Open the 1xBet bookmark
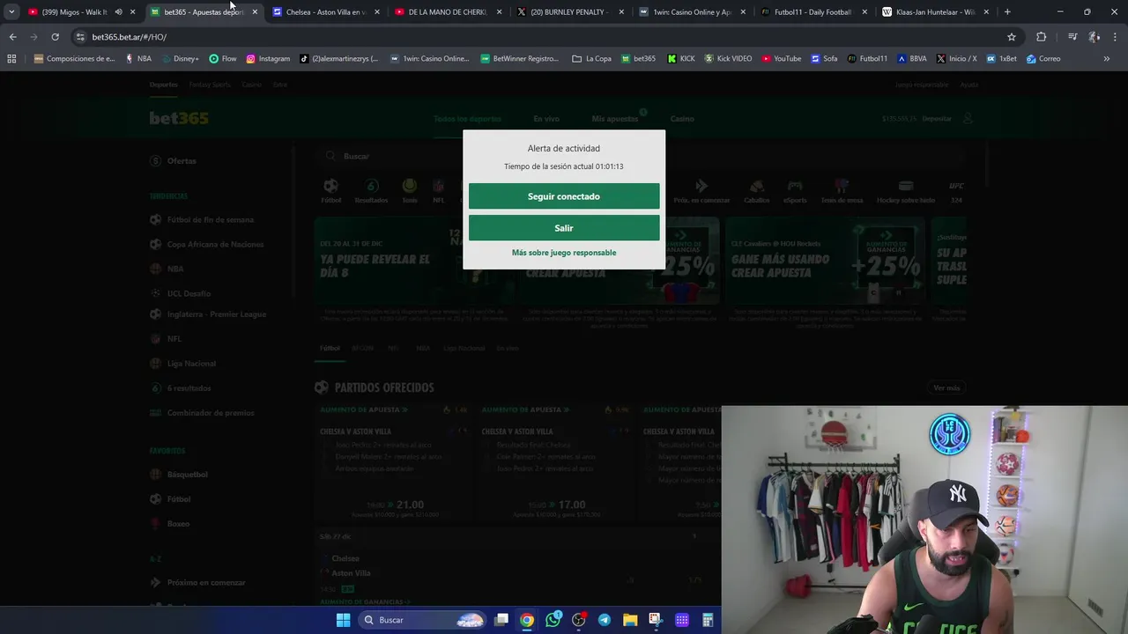The image size is (1128, 634). point(1002,59)
